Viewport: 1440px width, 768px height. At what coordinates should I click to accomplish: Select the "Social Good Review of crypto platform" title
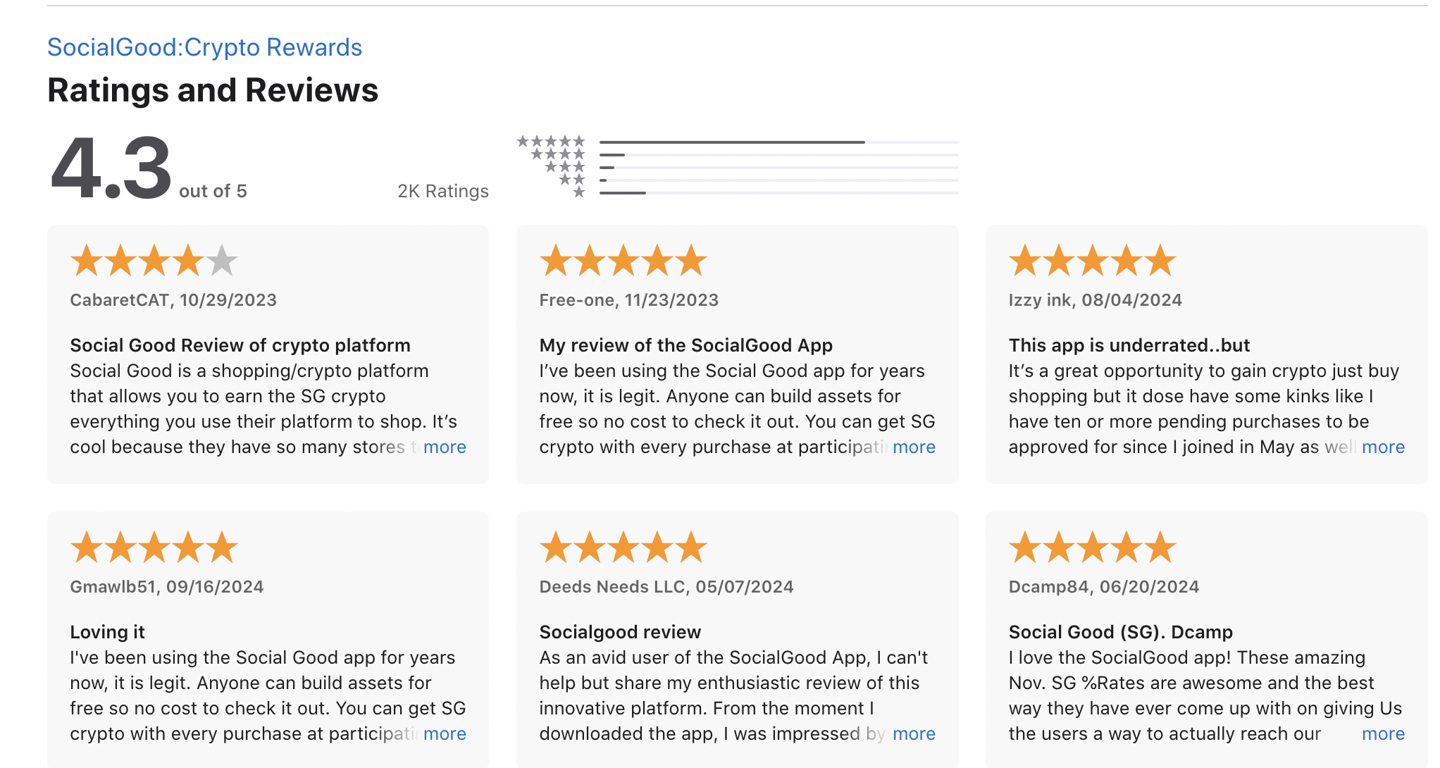point(240,345)
